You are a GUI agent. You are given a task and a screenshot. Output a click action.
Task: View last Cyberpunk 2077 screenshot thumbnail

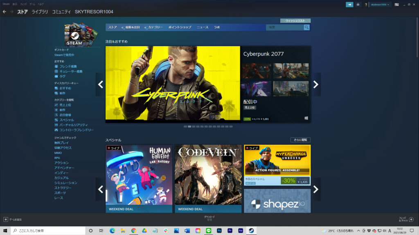(291, 89)
